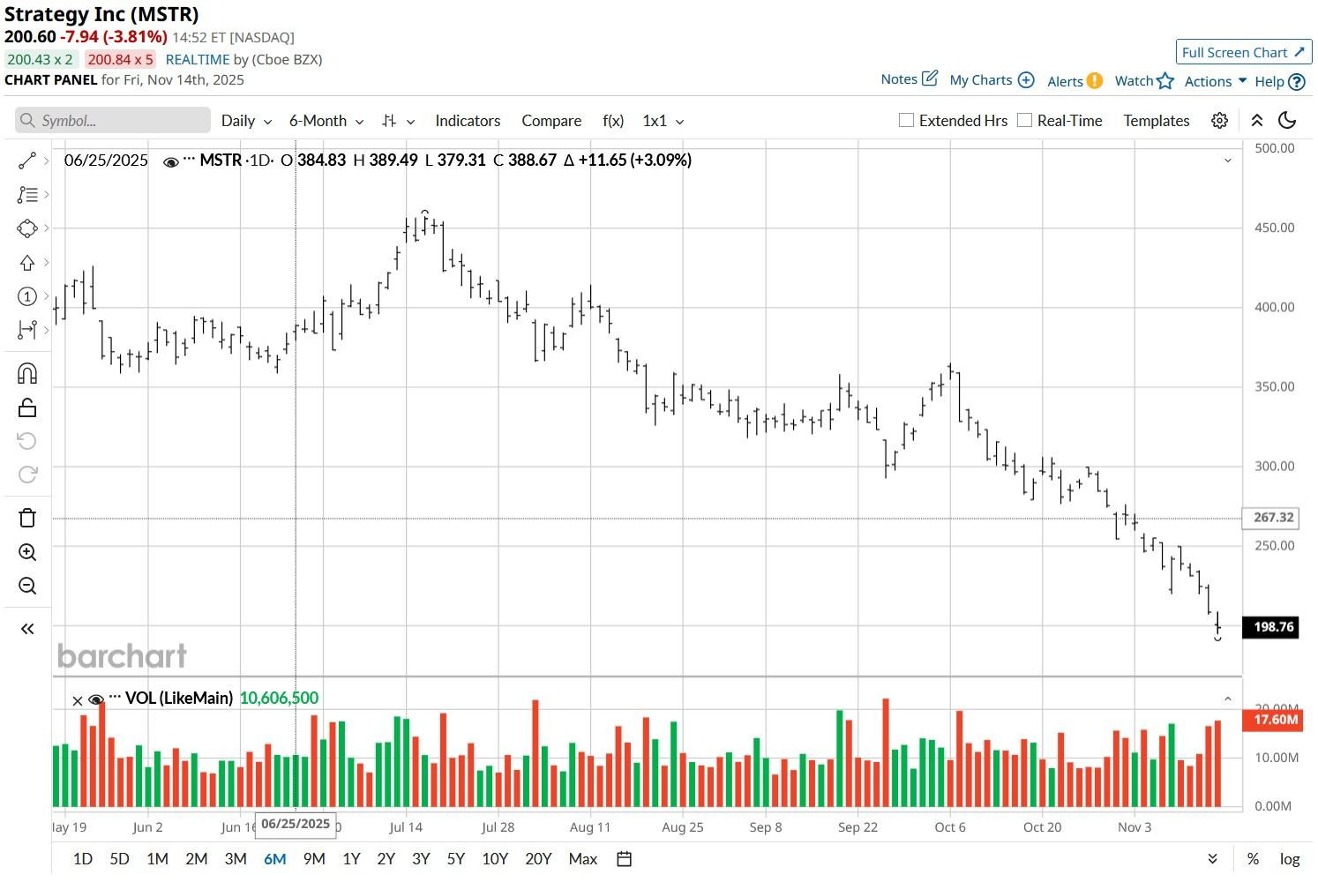Click the Full Screen Chart text
This screenshot has width=1318, height=882.
1234,52
